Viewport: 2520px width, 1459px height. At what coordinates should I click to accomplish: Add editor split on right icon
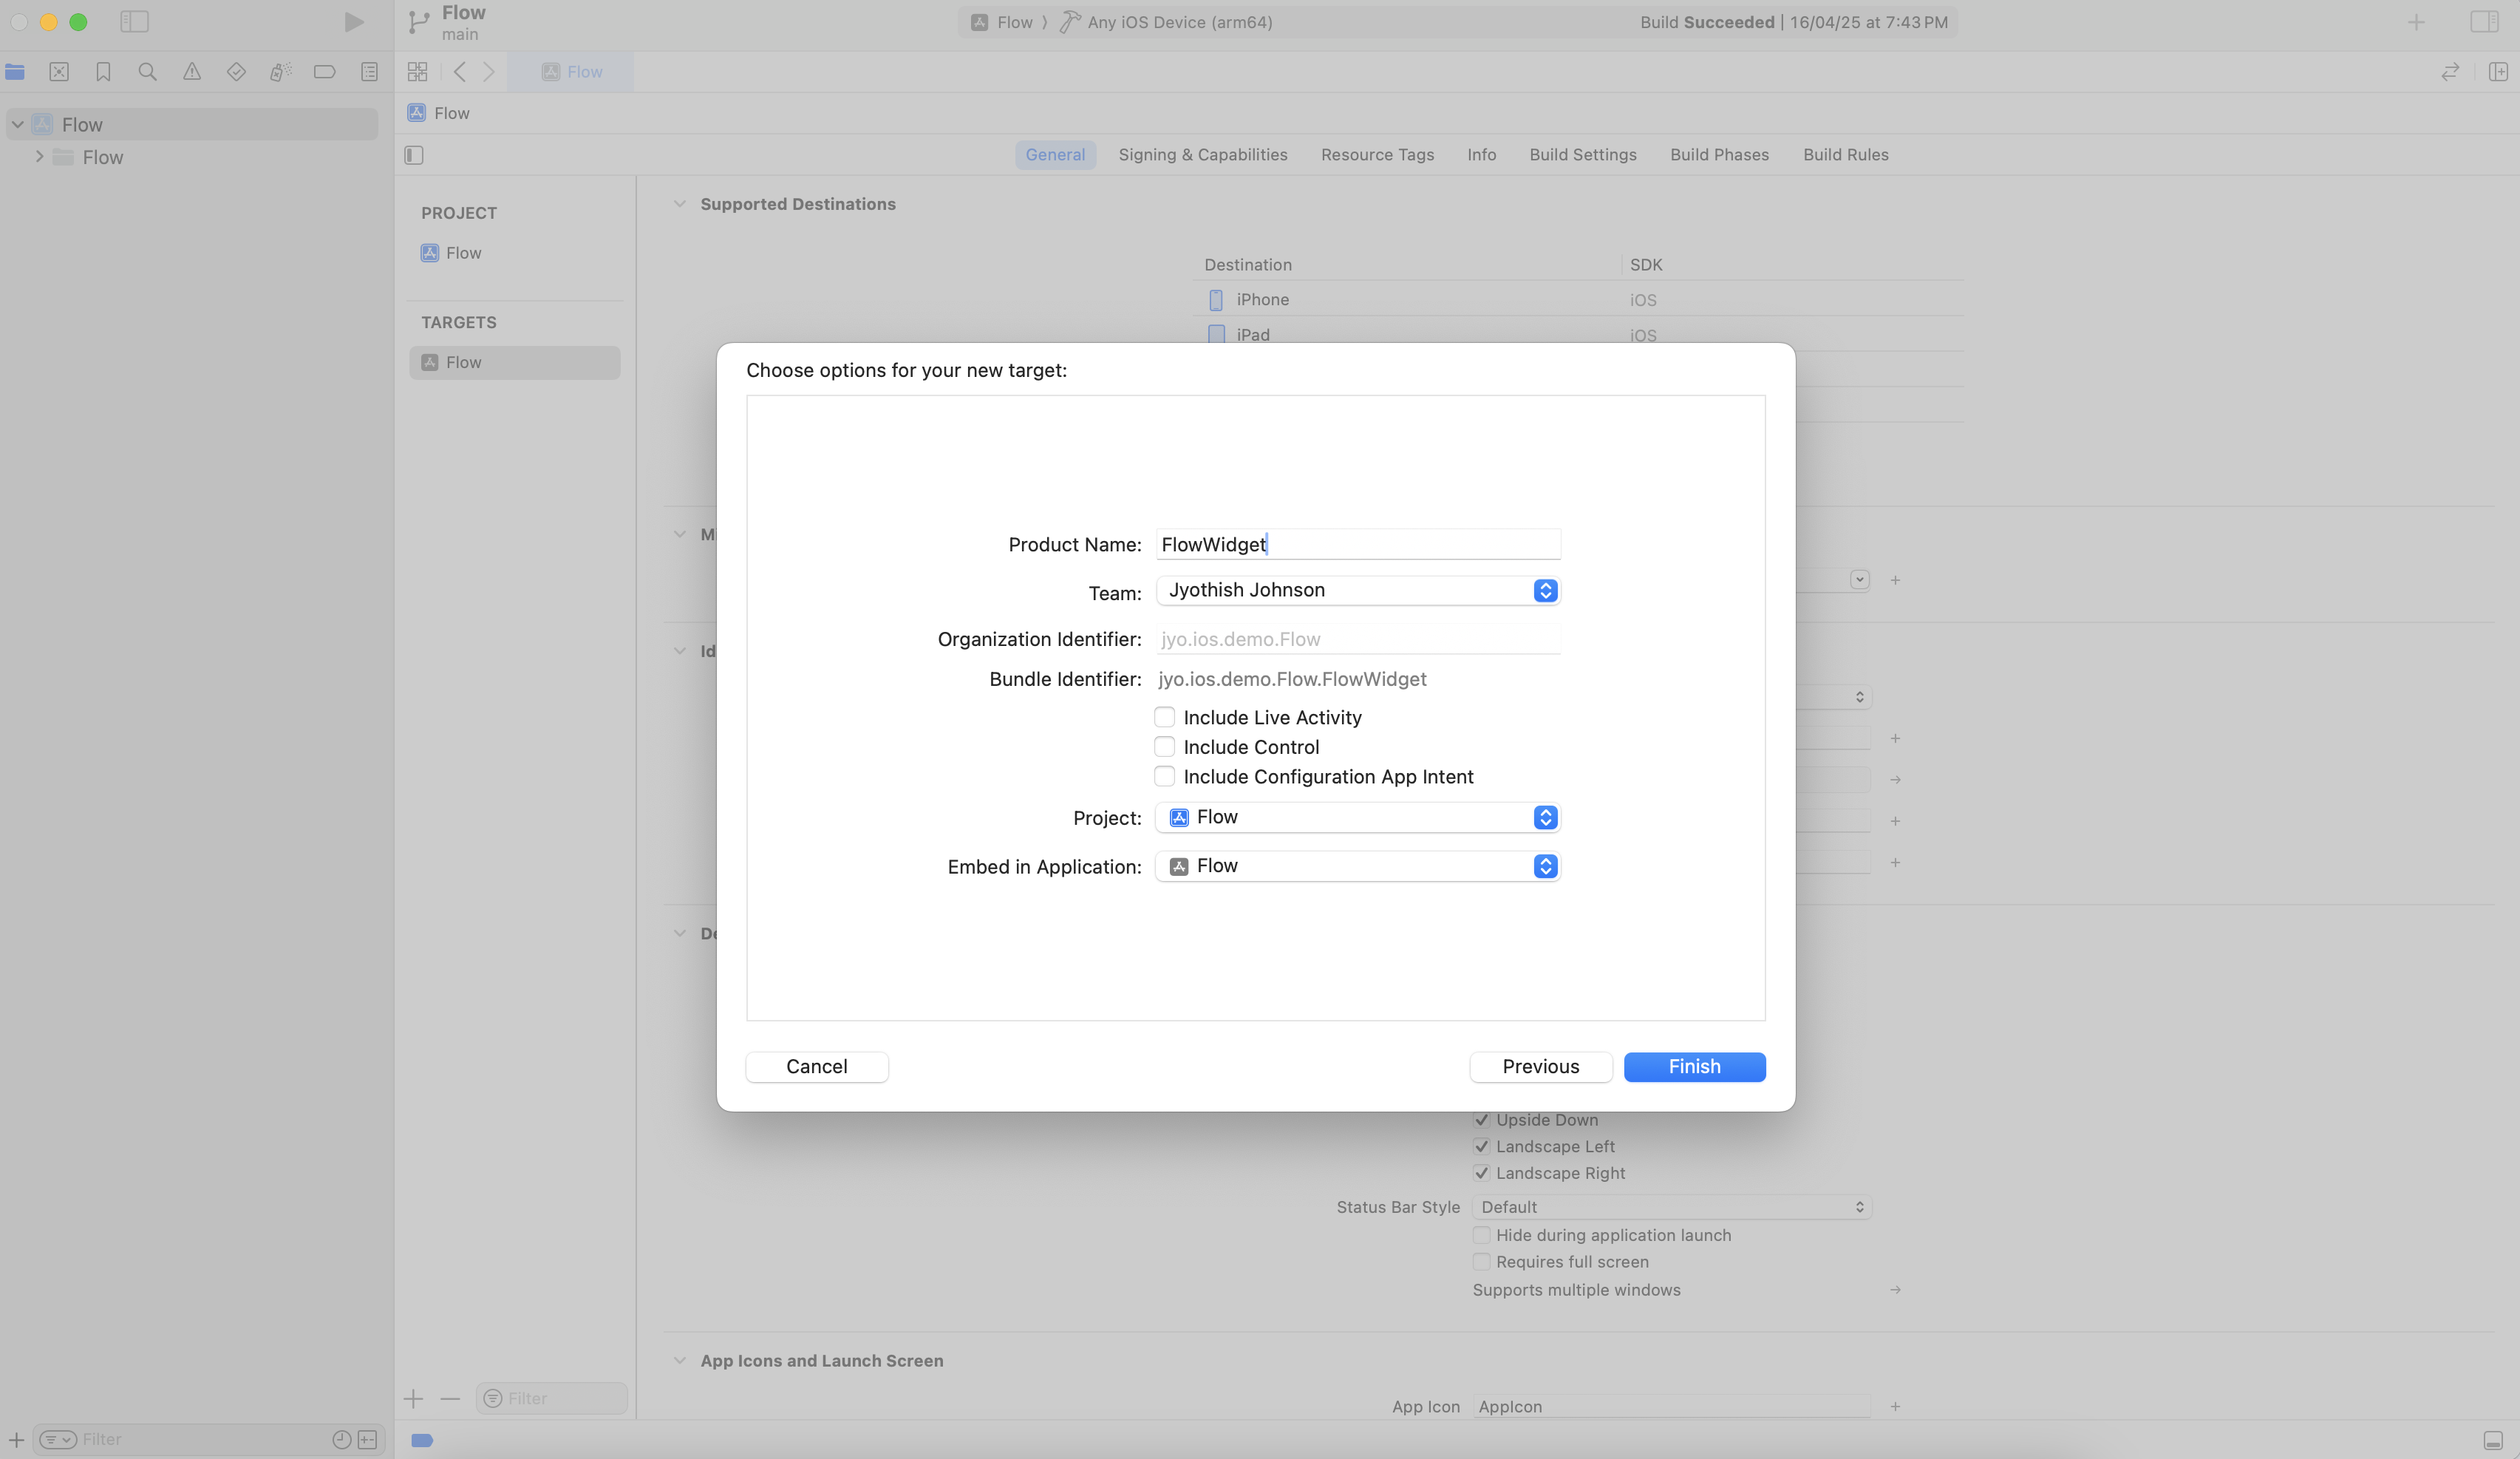pos(2498,72)
